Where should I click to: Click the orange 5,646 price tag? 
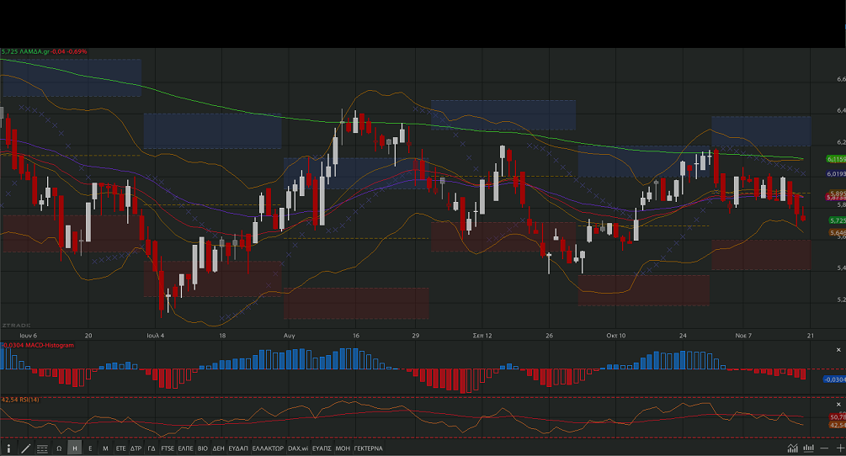point(838,233)
